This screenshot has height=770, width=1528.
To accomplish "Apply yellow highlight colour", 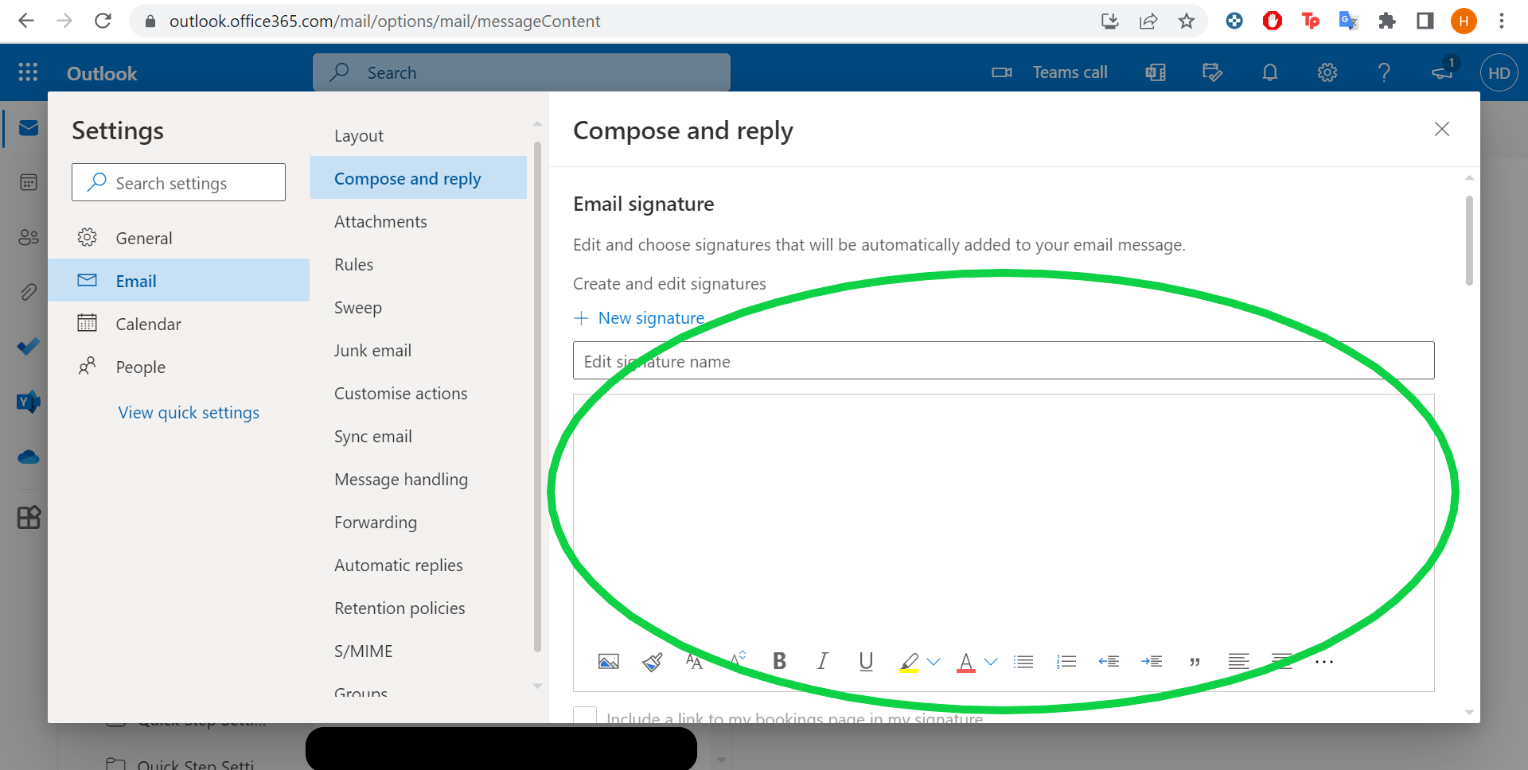I will [x=909, y=663].
